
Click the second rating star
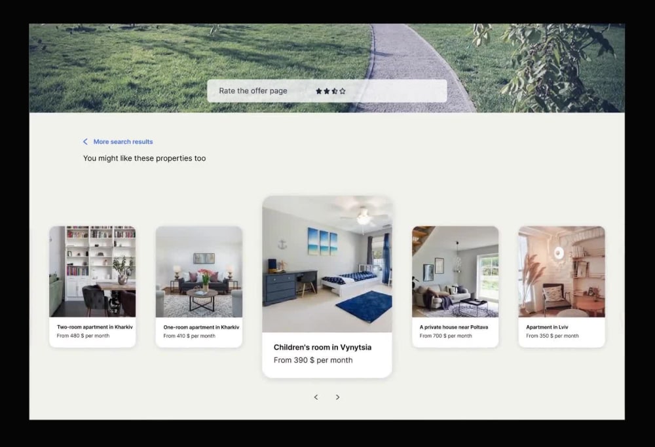point(327,91)
